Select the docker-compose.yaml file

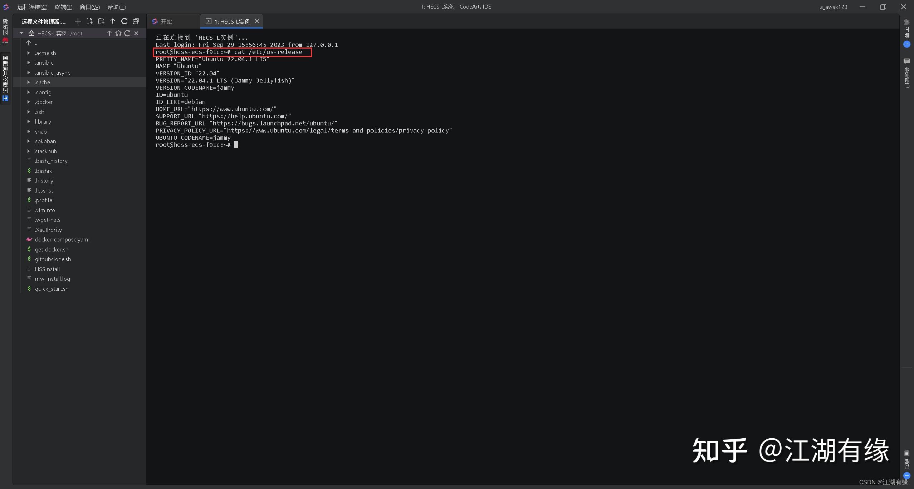pyautogui.click(x=62, y=239)
